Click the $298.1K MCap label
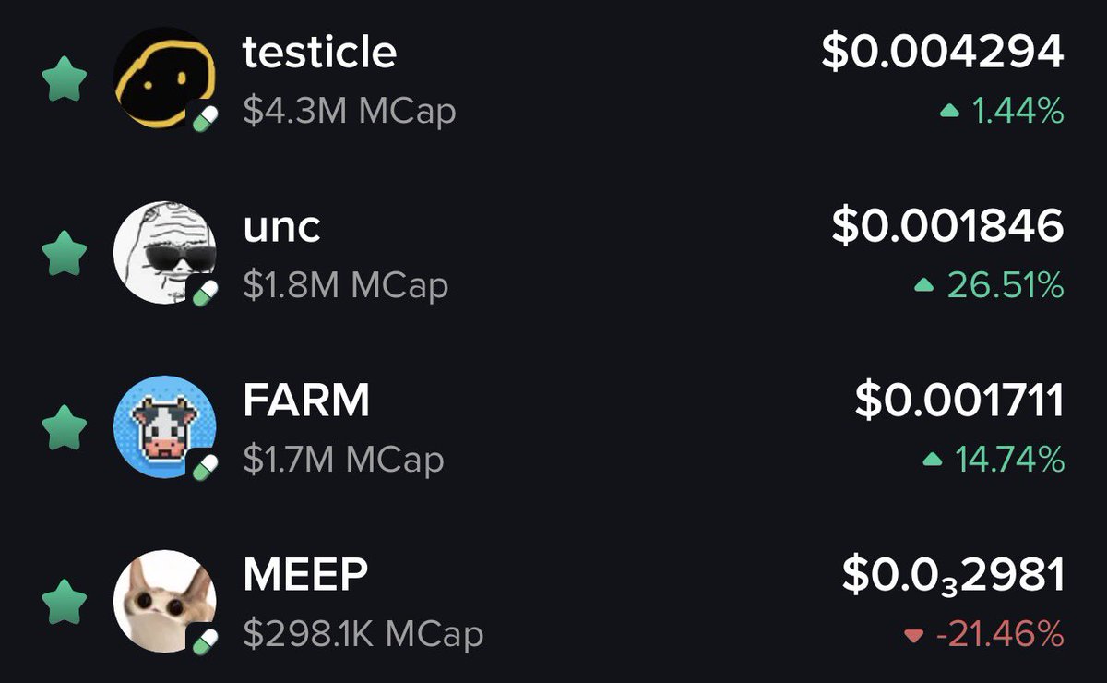The height and width of the screenshot is (683, 1107). pyautogui.click(x=363, y=634)
